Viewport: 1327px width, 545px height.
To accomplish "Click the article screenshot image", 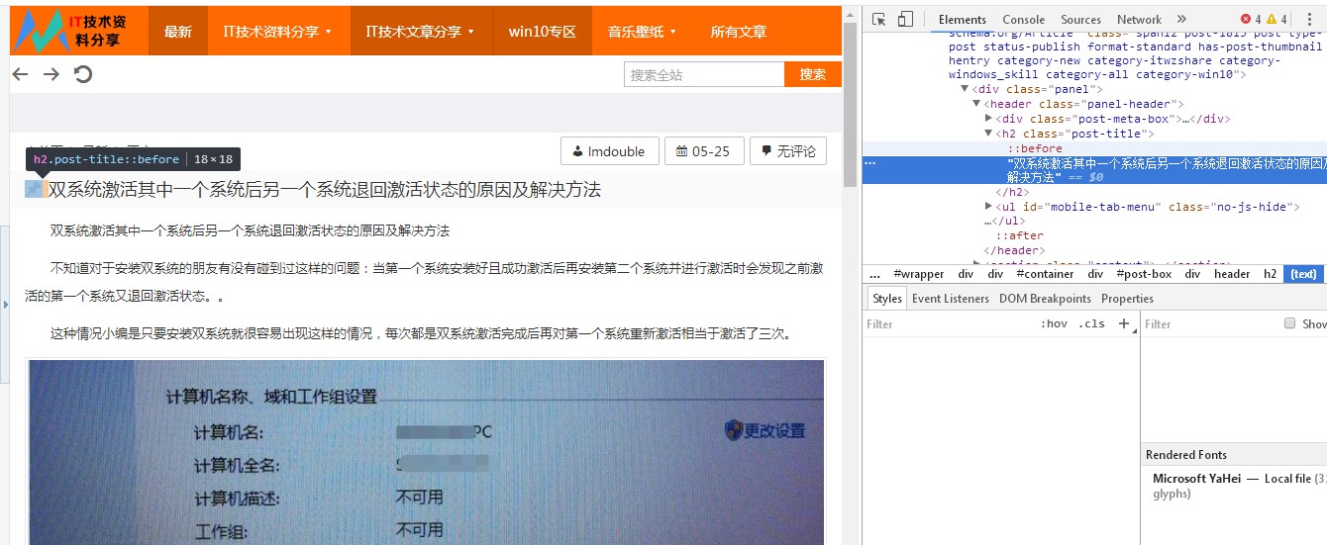I will pos(427,452).
